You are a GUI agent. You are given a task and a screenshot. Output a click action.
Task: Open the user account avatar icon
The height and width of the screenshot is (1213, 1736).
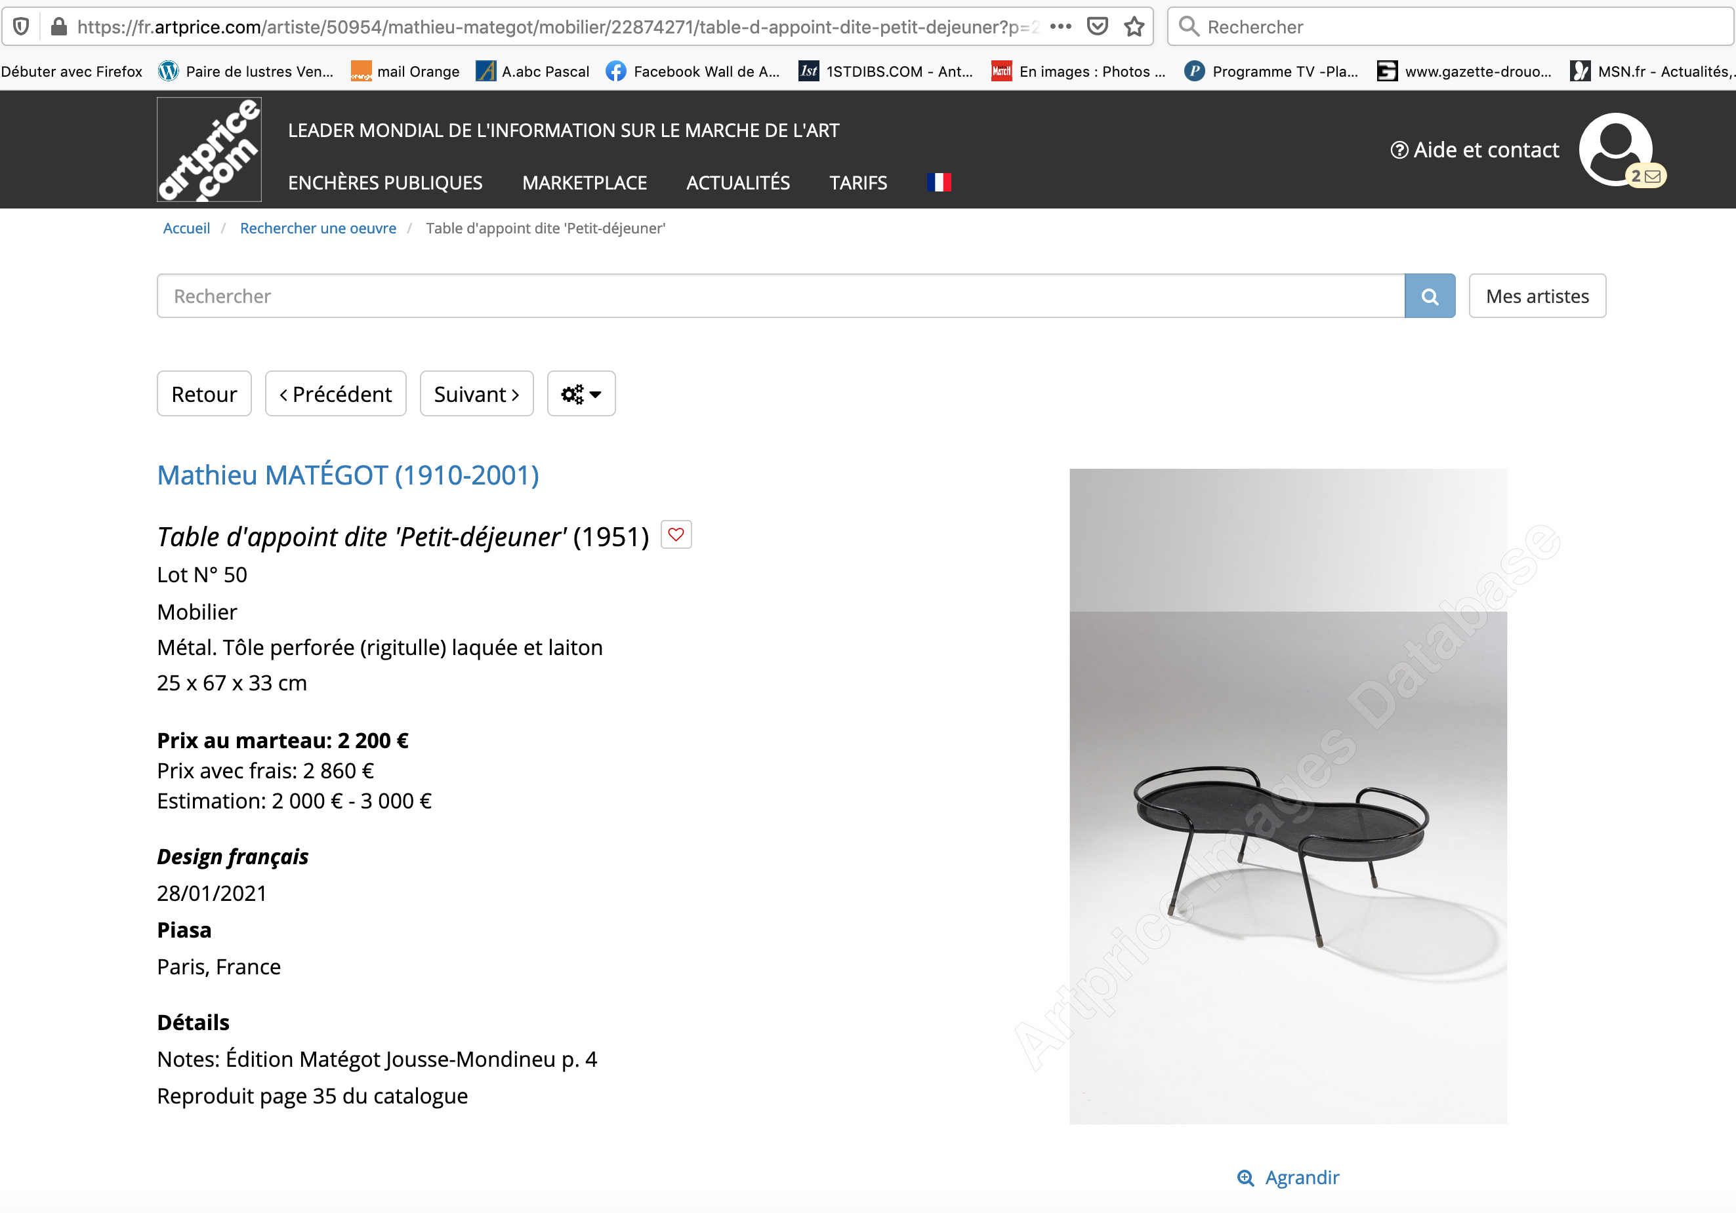click(1615, 149)
